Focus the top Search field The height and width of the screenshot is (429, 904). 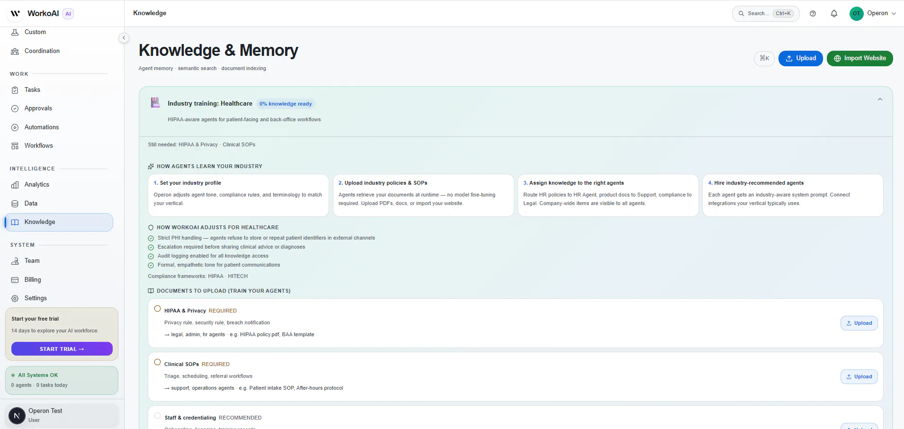(x=766, y=14)
